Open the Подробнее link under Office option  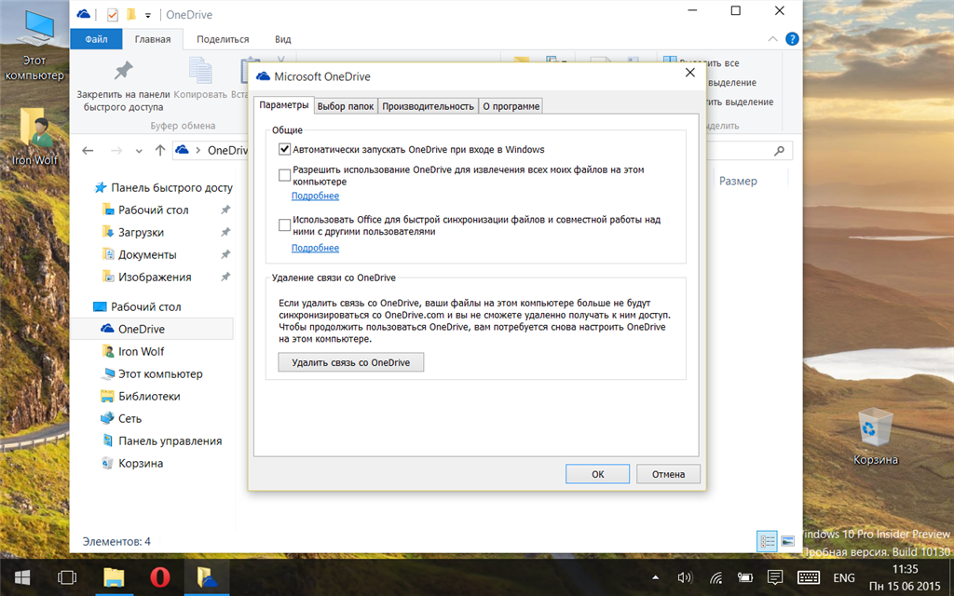pos(315,248)
